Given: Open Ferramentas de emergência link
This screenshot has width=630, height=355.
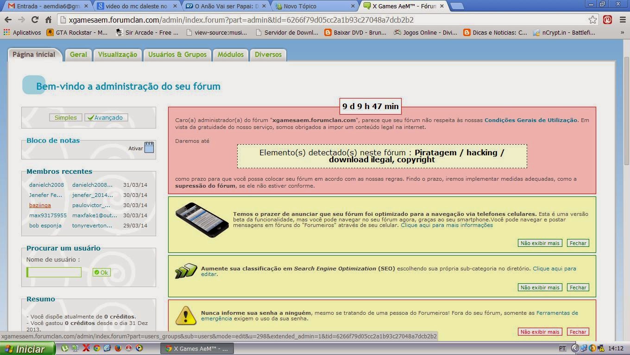Looking at the screenshot, I should pyautogui.click(x=557, y=313).
